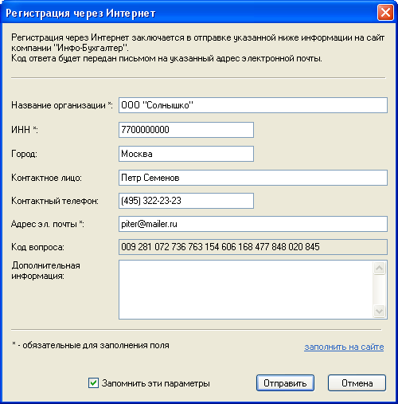
Task: Click the organization name input field
Action: (253, 105)
